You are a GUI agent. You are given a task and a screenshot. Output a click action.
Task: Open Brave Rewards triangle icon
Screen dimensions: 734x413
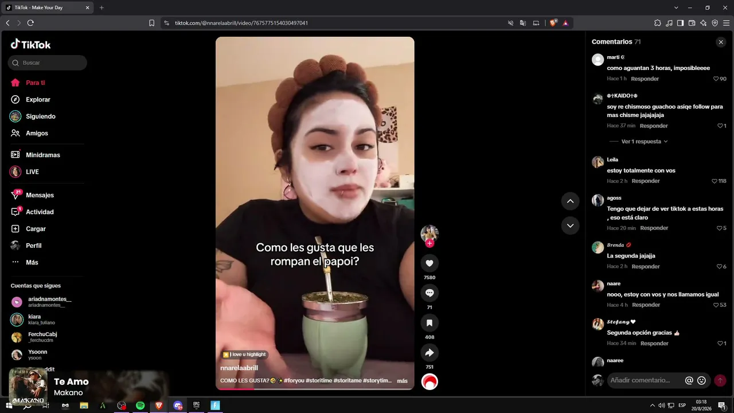565,23
